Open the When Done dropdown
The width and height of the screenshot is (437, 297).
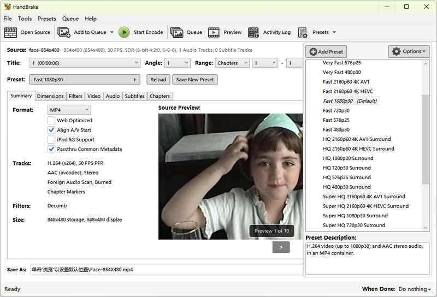point(415,289)
